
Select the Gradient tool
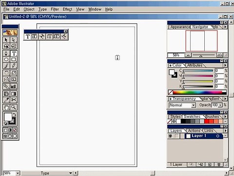point(14,94)
